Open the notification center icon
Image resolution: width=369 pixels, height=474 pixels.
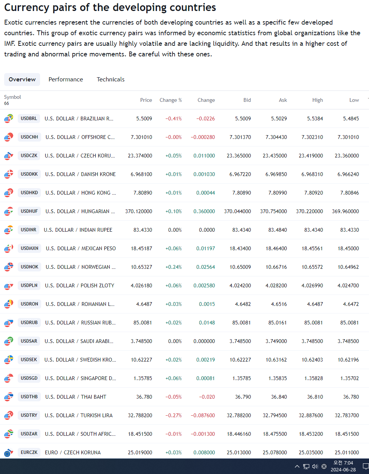coord(366,466)
